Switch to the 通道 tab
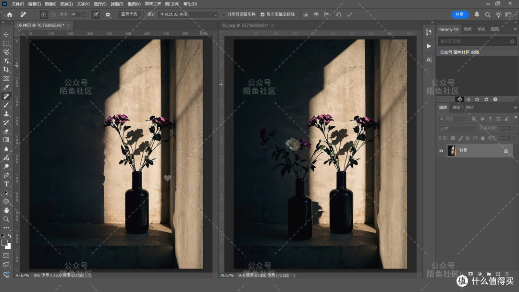The width and height of the screenshot is (519, 292). [456, 108]
